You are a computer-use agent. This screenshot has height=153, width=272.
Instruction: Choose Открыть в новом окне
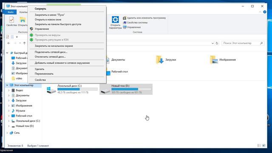tap(67, 20)
